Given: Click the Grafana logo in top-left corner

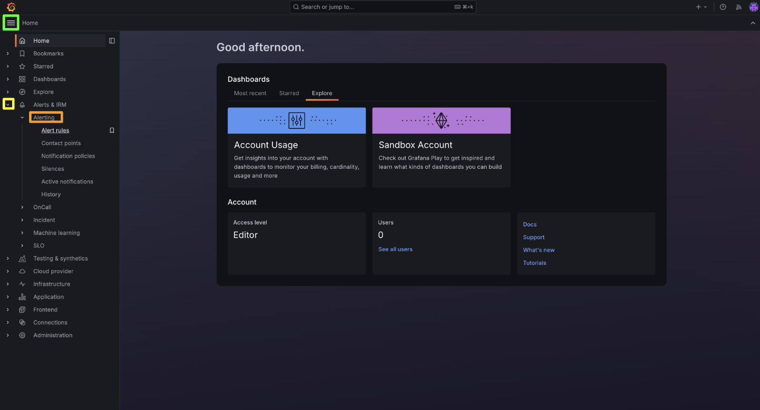Looking at the screenshot, I should [11, 7].
